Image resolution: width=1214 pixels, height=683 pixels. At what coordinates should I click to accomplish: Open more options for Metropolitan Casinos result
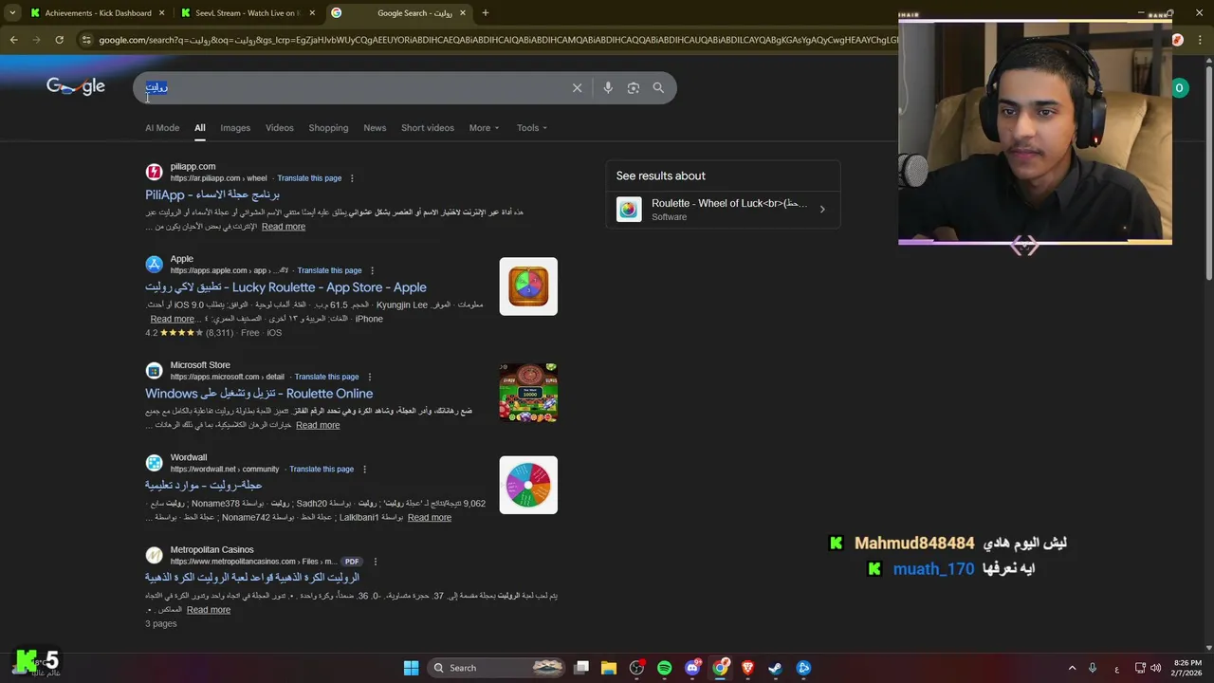376,562
